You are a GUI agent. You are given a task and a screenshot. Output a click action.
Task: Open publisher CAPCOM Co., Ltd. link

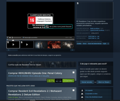[94, 38]
